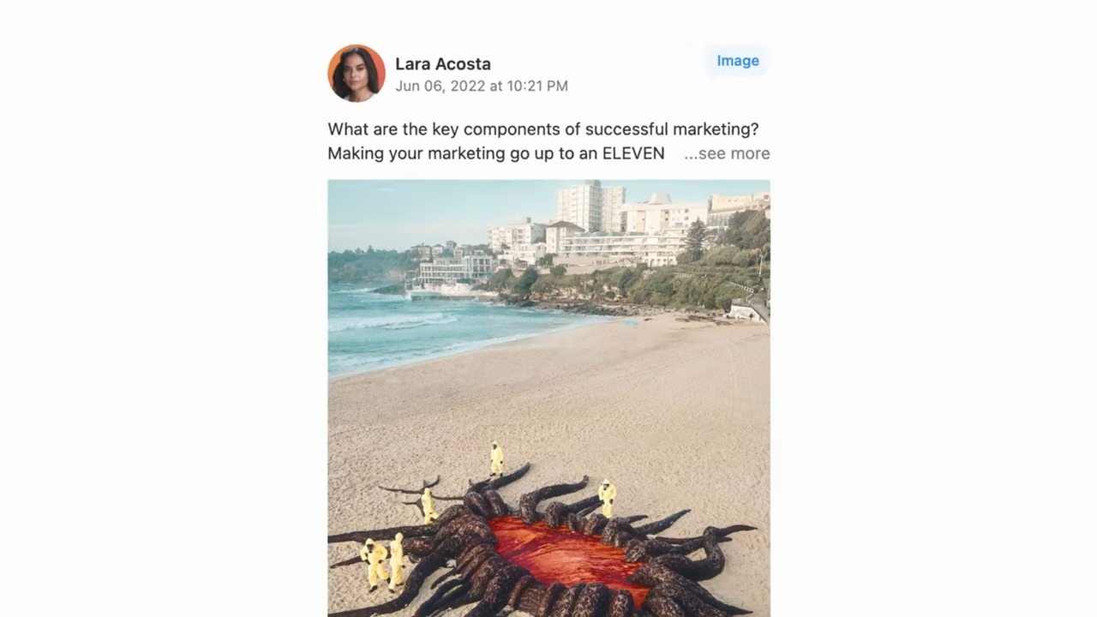Viewport: 1097px width, 617px height.
Task: Click the Jun 06, 2022 post timestamp
Action: [x=482, y=86]
